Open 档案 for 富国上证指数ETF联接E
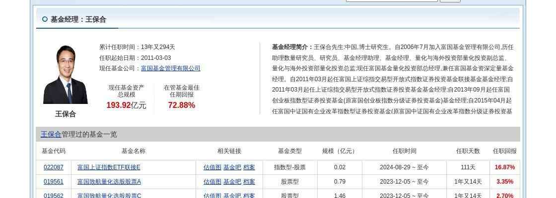This screenshot has width=556, height=198. [249, 167]
